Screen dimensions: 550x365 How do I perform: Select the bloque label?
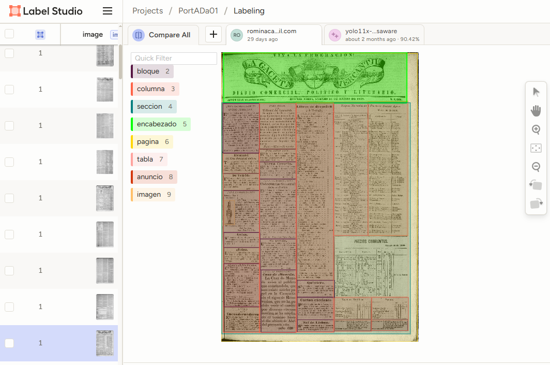click(152, 71)
